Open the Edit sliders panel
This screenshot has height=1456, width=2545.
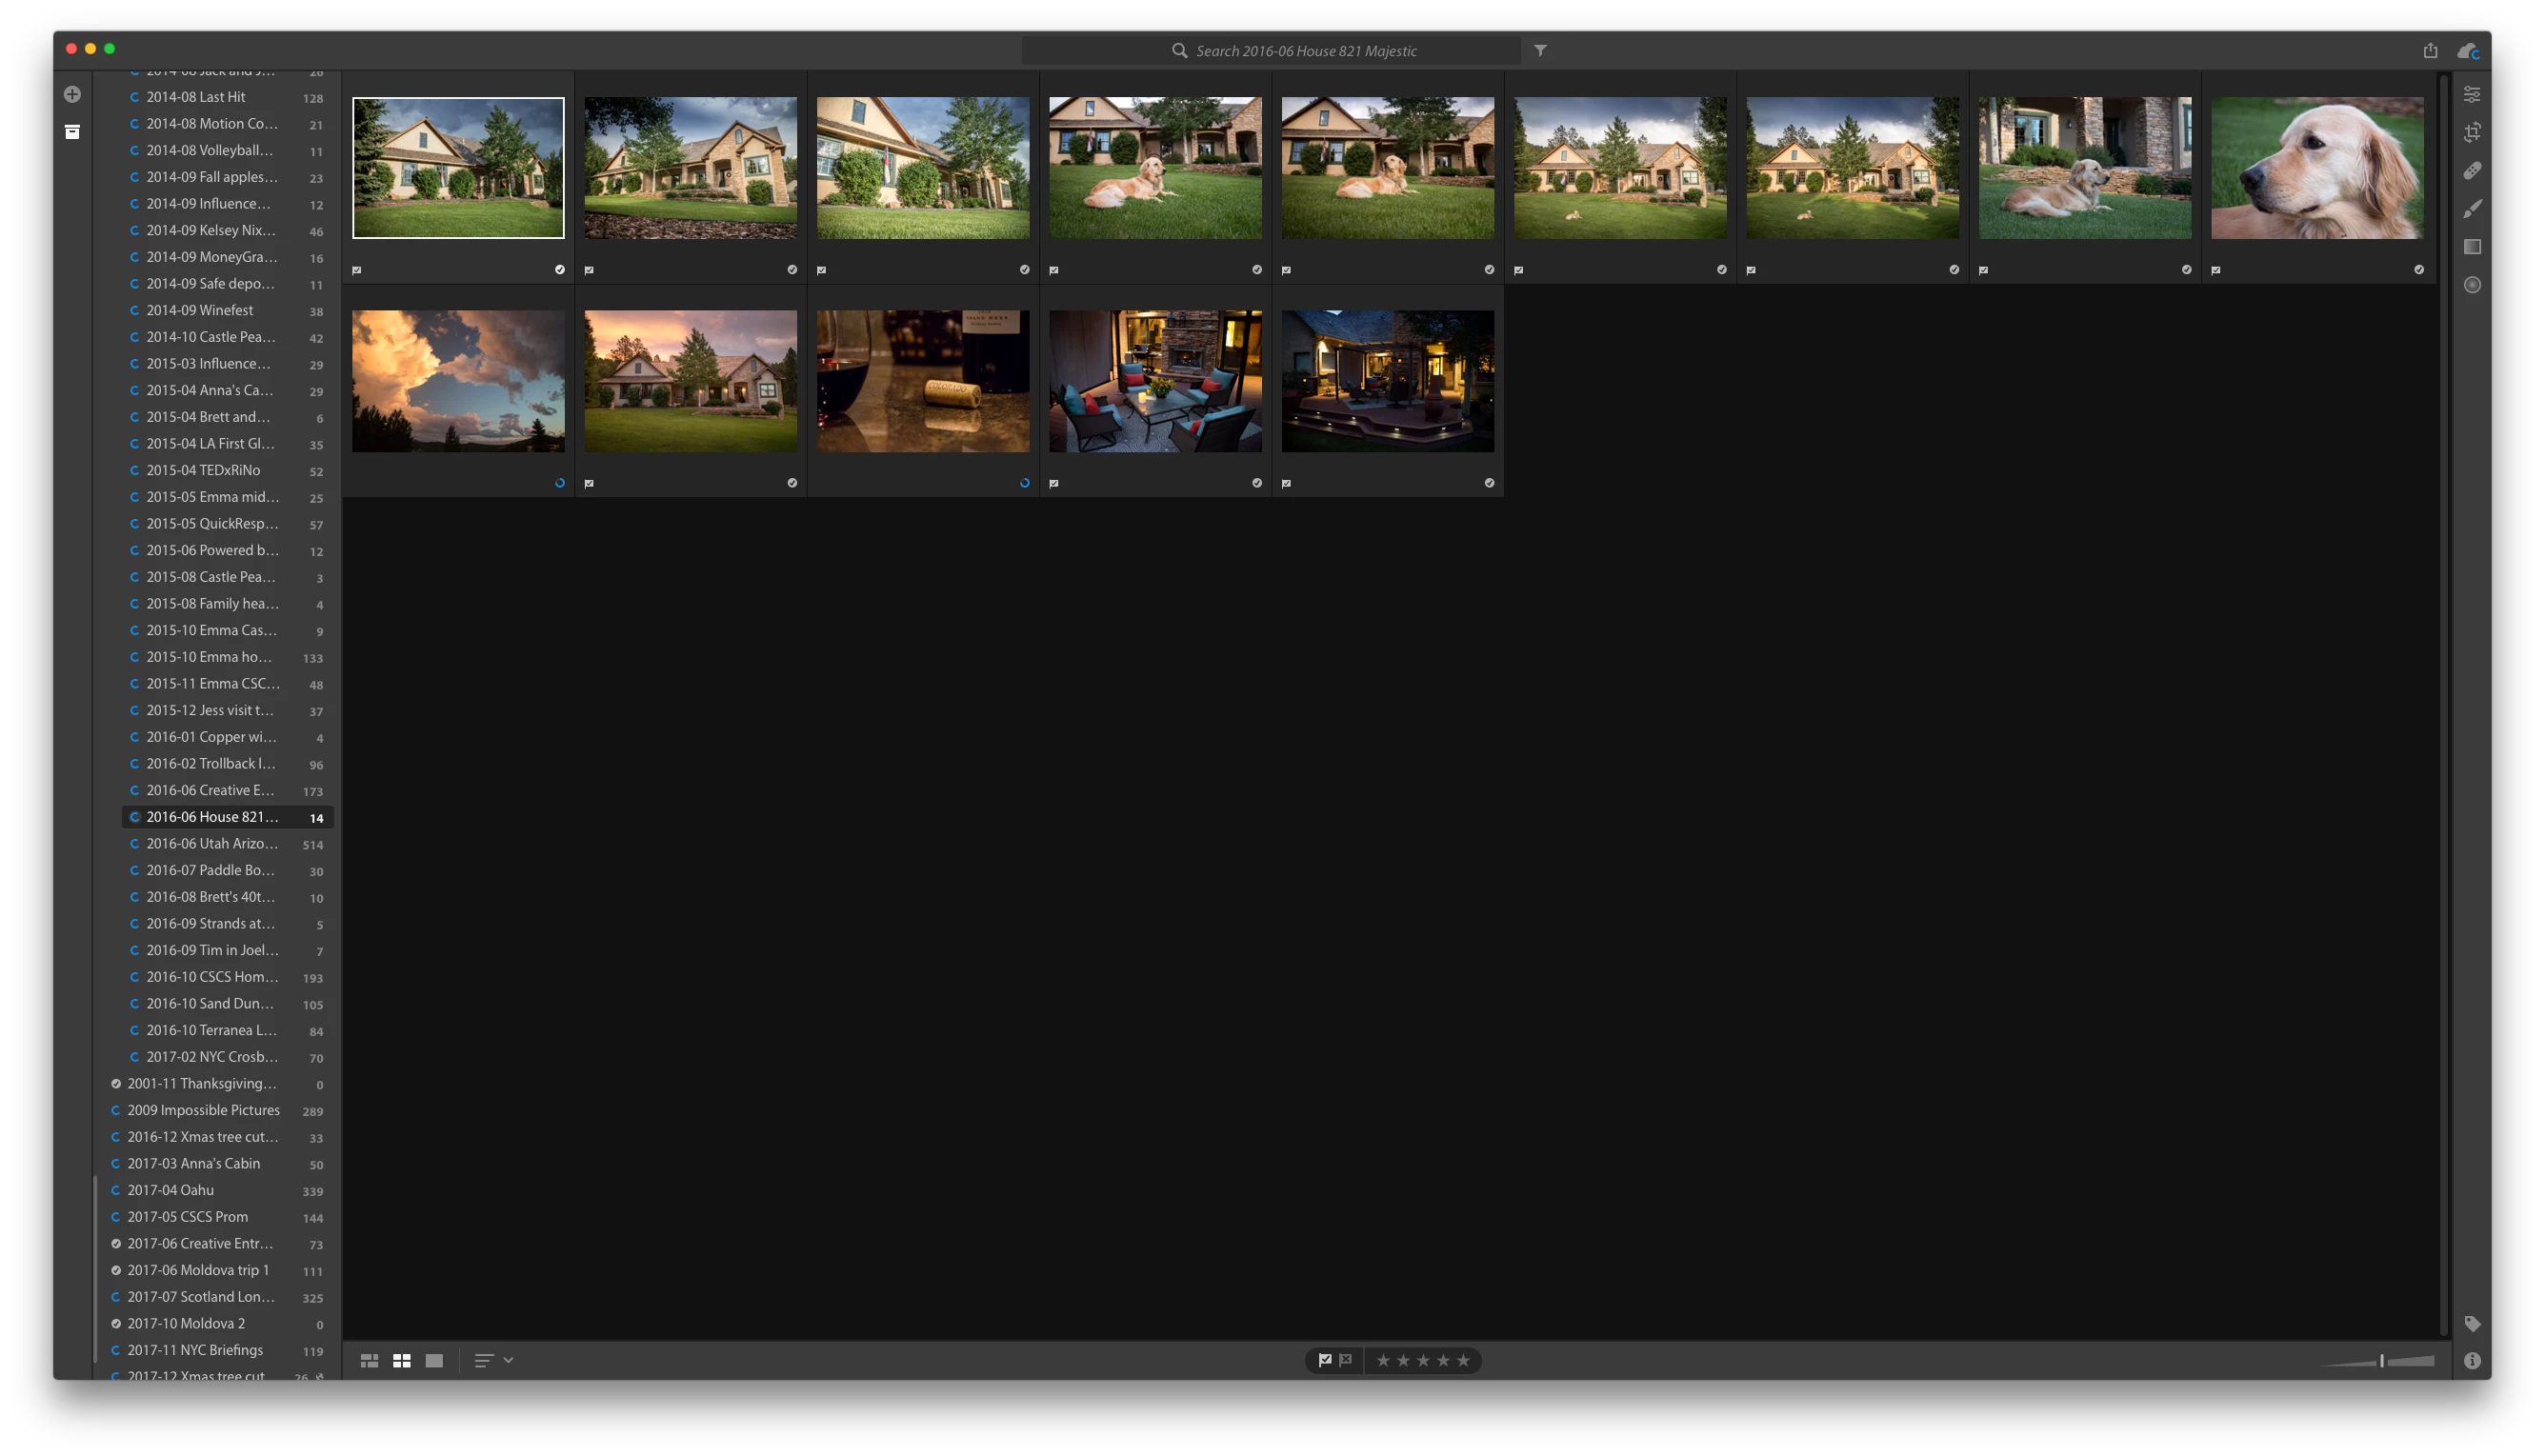click(2472, 94)
